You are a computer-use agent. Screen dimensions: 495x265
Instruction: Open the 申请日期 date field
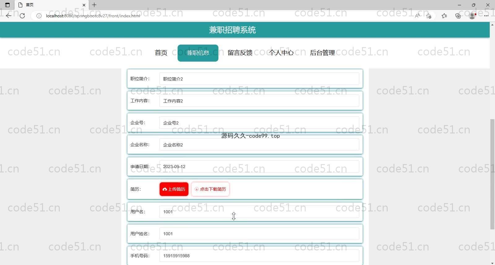point(259,167)
